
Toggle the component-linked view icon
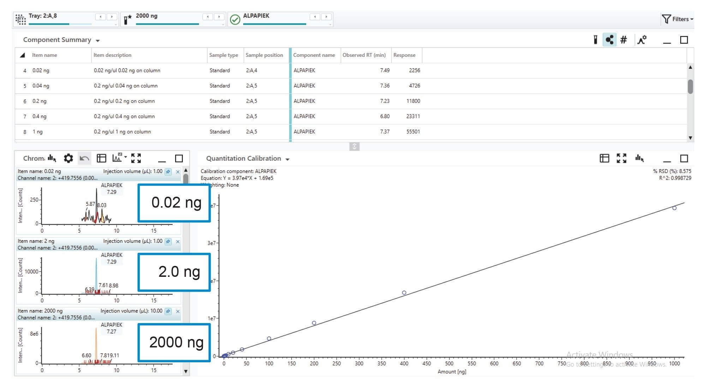(x=609, y=40)
